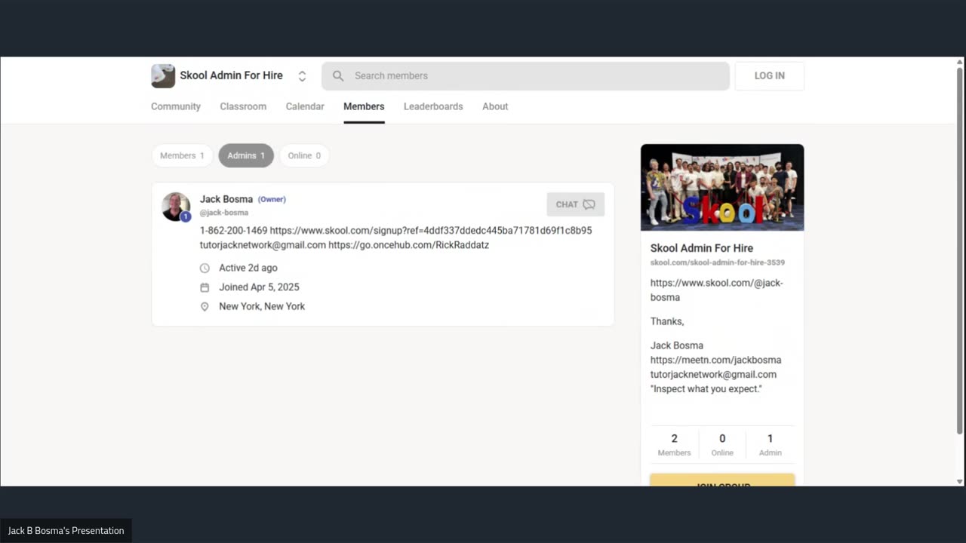Go to the Leaderboards tab
The image size is (966, 543).
[x=433, y=106]
